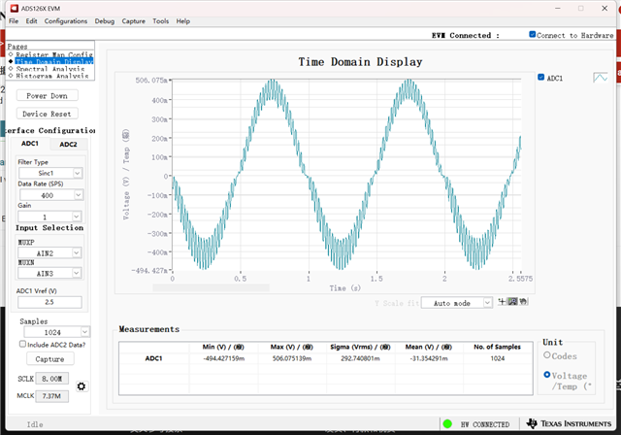The width and height of the screenshot is (621, 435).
Task: Select the graph crosshair cursor tool
Action: (503, 302)
